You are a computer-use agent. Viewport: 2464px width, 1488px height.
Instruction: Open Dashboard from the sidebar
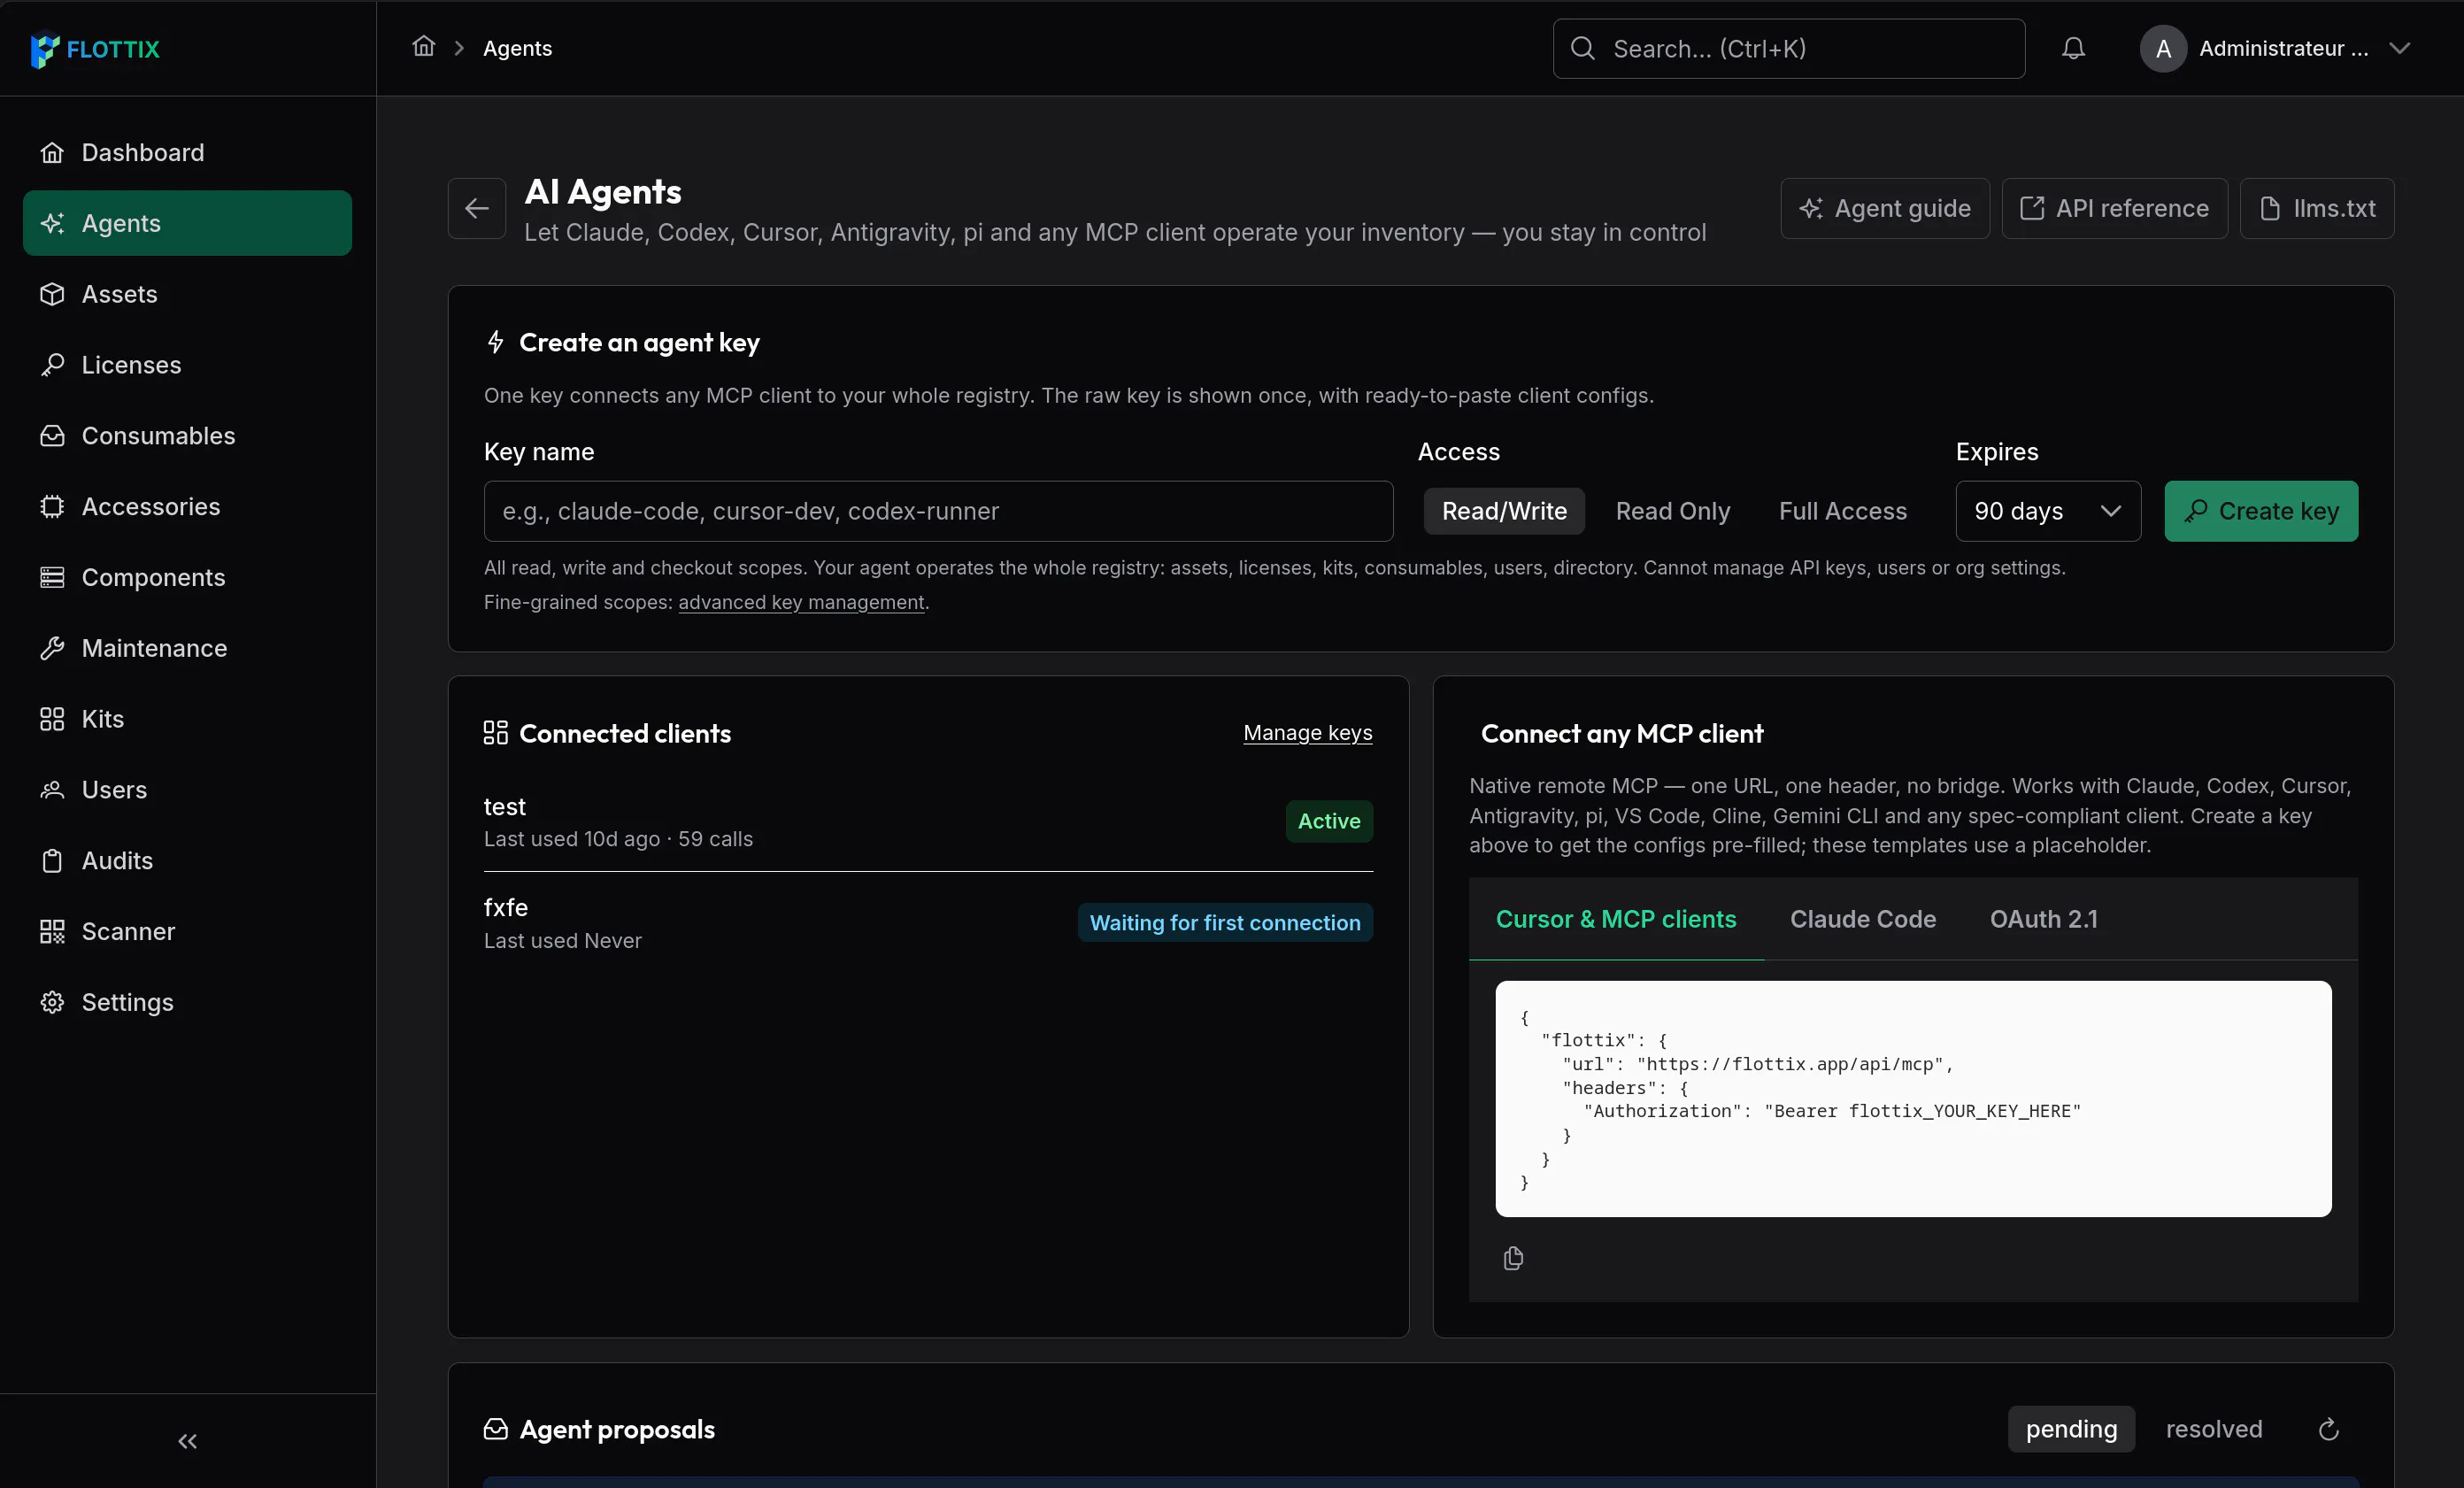point(187,152)
